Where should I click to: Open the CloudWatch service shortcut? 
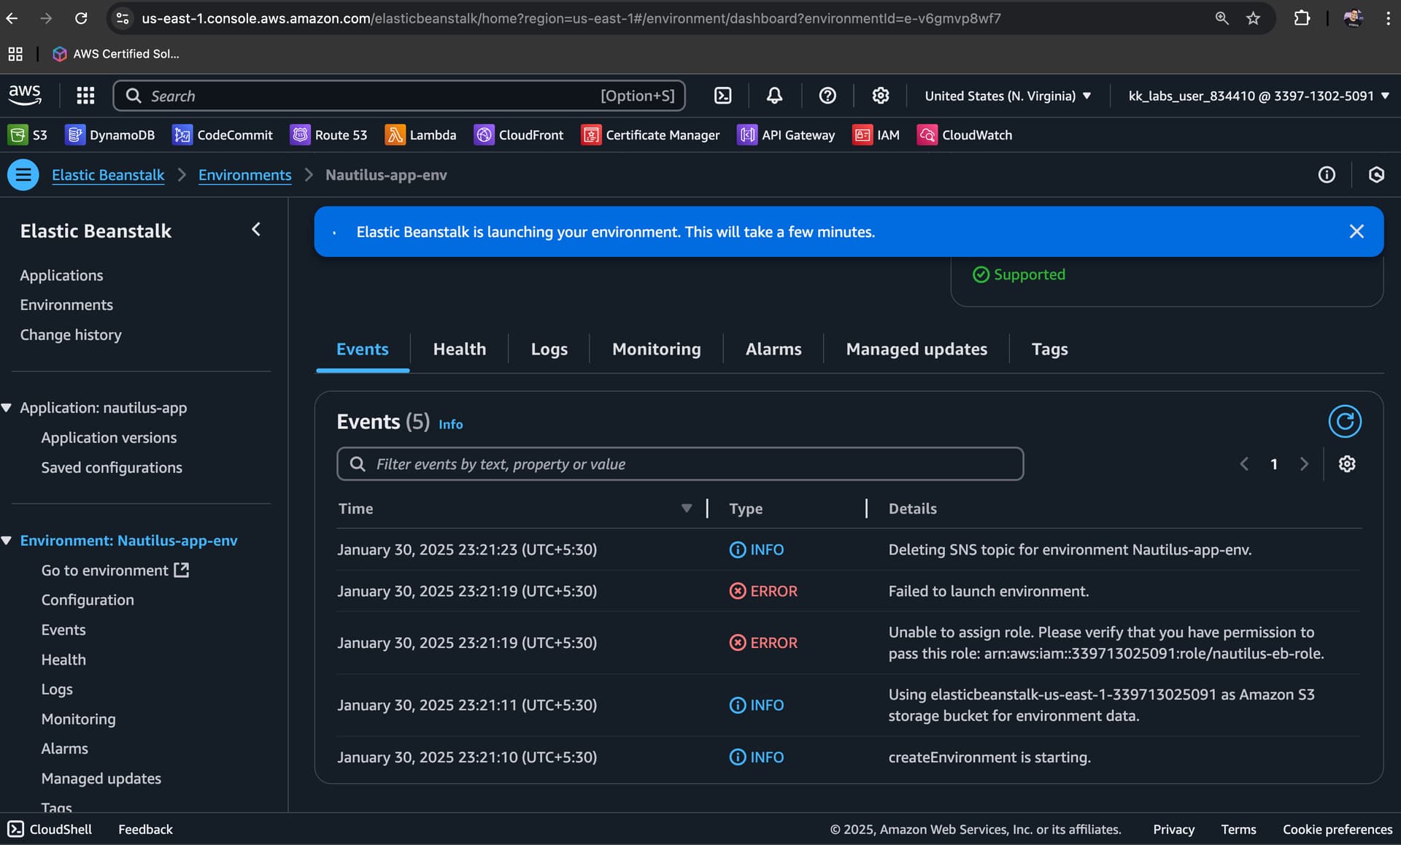[965, 135]
